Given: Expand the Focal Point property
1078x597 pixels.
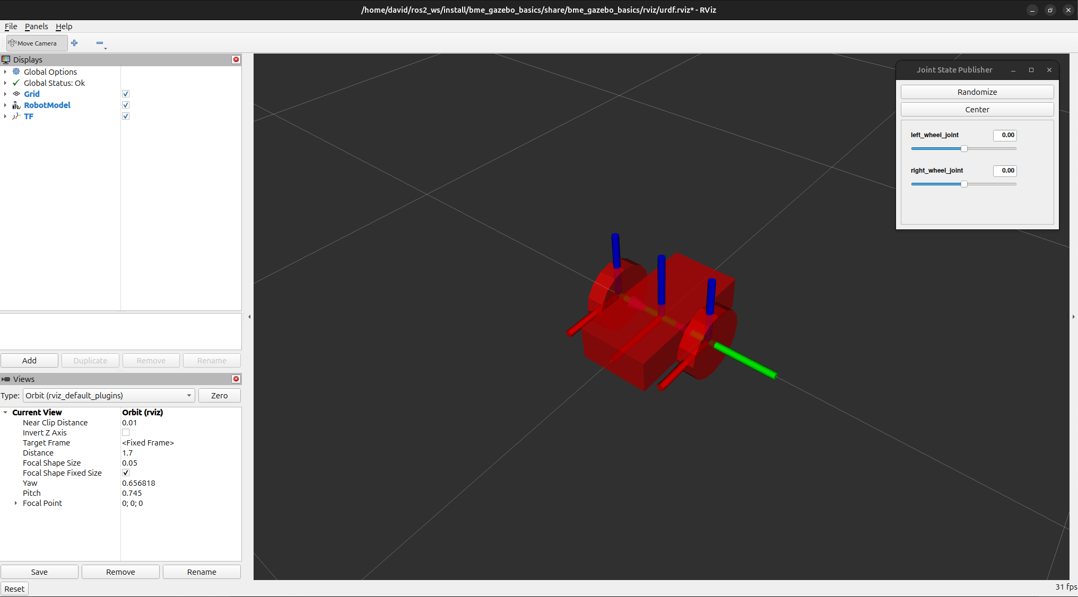Looking at the screenshot, I should pos(16,503).
